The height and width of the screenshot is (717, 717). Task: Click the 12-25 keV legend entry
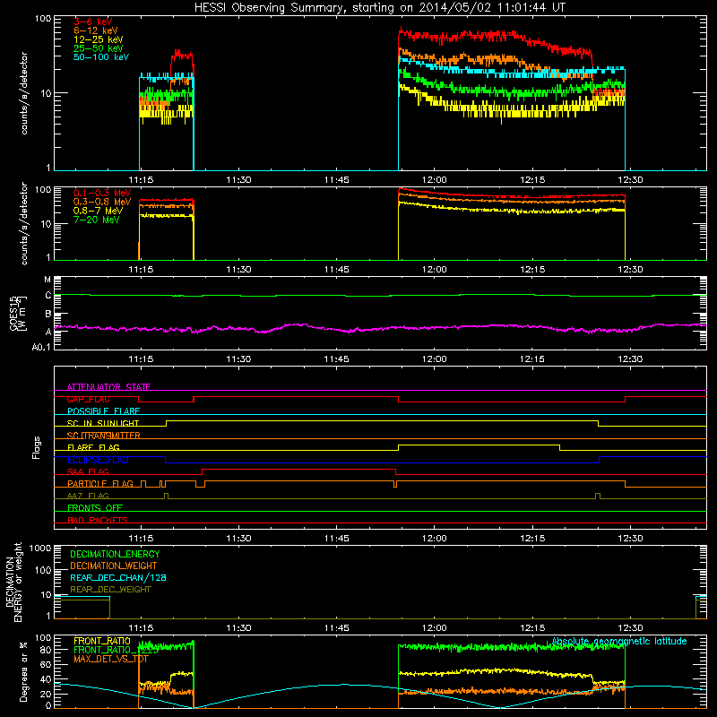98,39
